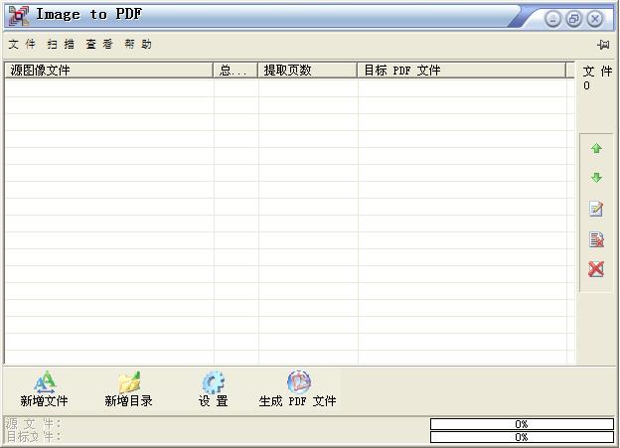Click the 源图像文件 column header
This screenshot has width=620, height=448.
(x=109, y=71)
